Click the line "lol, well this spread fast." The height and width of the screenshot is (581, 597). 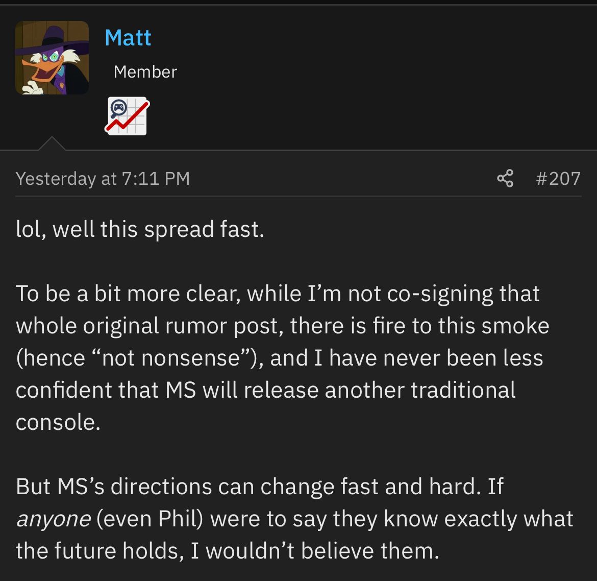(140, 229)
